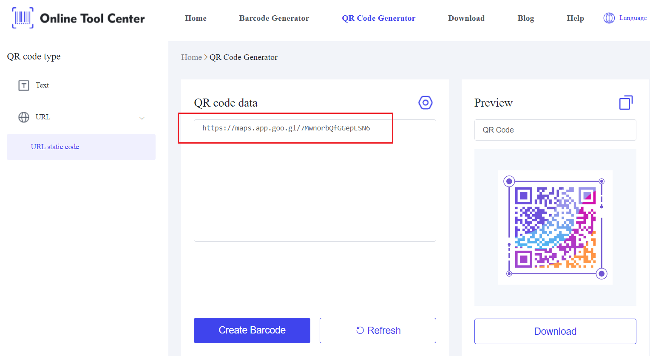Open the Download menu in navbar
The height and width of the screenshot is (356, 650).
click(x=466, y=18)
